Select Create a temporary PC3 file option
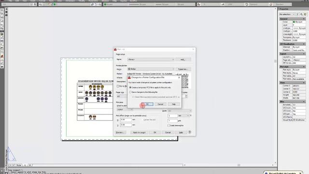This screenshot has width=309, height=174. (x=130, y=87)
